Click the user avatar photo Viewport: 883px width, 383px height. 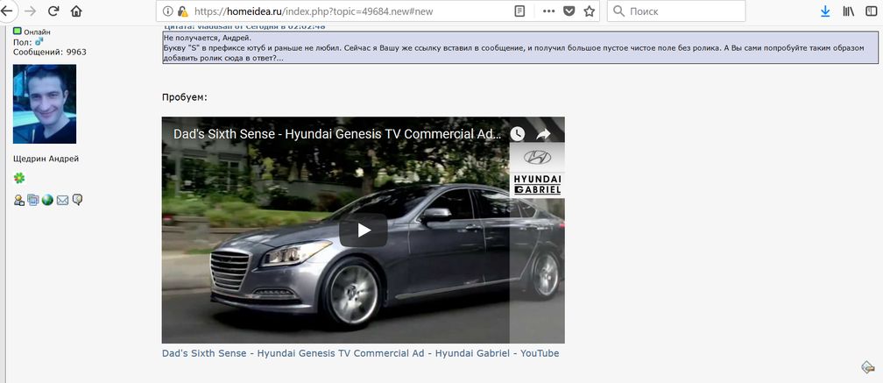(45, 103)
